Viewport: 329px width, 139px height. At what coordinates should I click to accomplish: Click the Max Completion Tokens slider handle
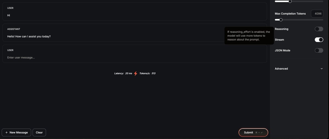281,20
